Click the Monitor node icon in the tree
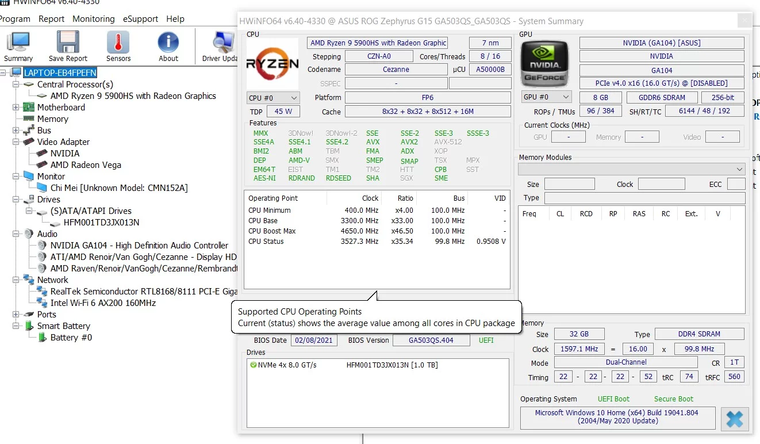760x444 pixels. pos(28,177)
